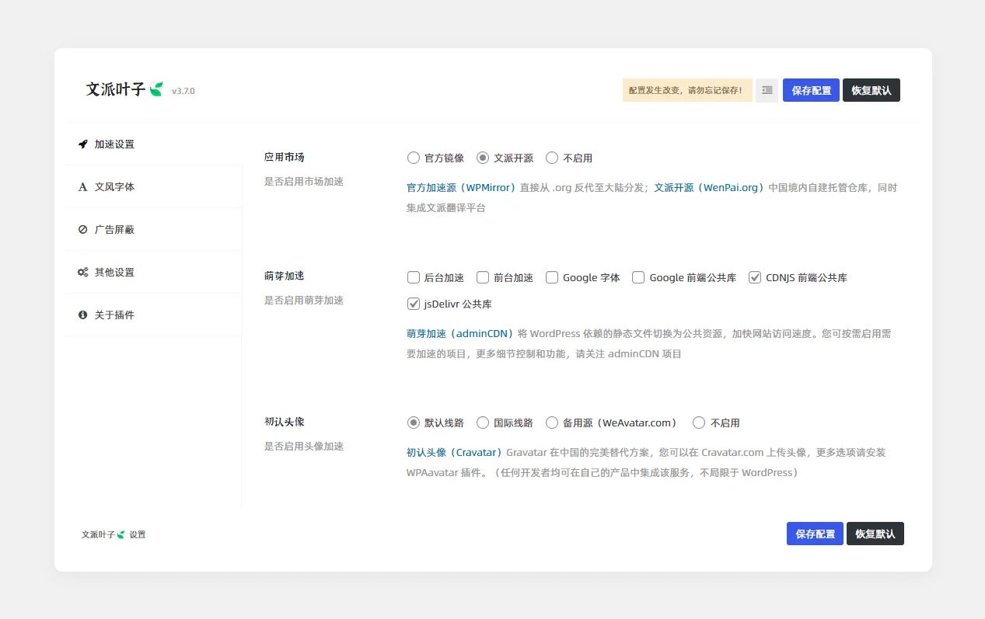The image size is (985, 619).
Task: Choose 国际线路 for 初认头像
Action: (x=483, y=423)
